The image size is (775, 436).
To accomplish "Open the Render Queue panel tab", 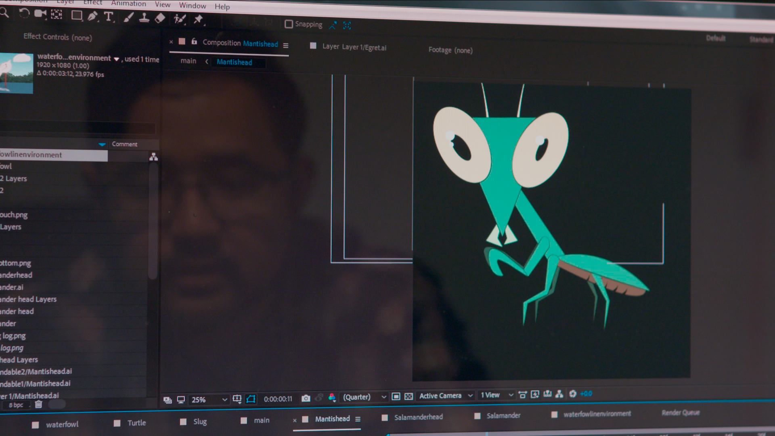I will (x=681, y=413).
